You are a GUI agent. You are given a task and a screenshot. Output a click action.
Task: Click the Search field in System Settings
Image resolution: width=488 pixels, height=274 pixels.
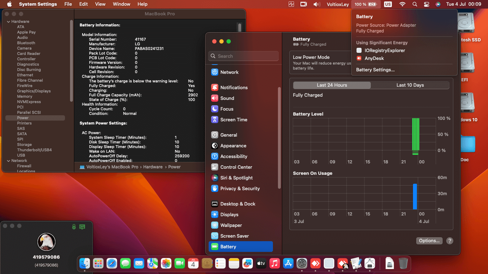[243, 56]
